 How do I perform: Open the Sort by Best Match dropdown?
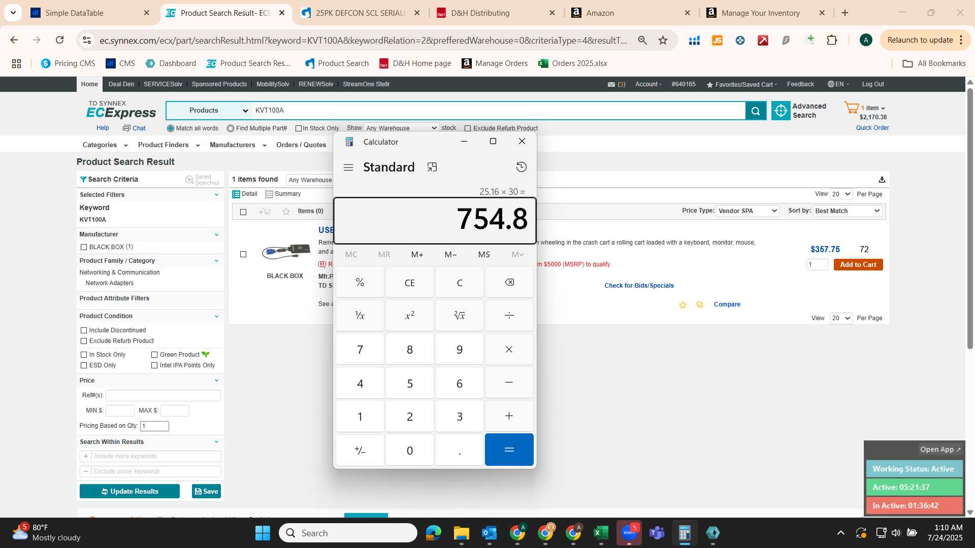pos(848,211)
